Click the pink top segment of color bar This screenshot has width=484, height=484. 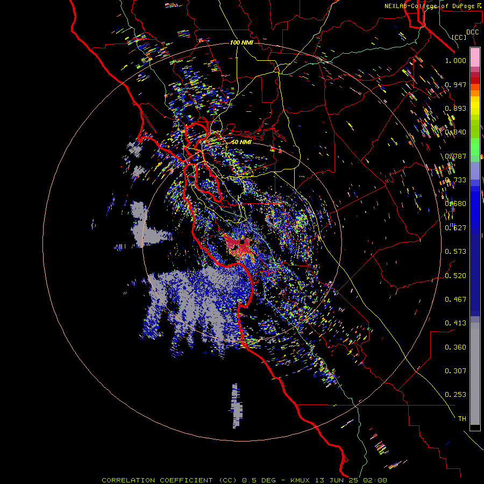coord(475,58)
